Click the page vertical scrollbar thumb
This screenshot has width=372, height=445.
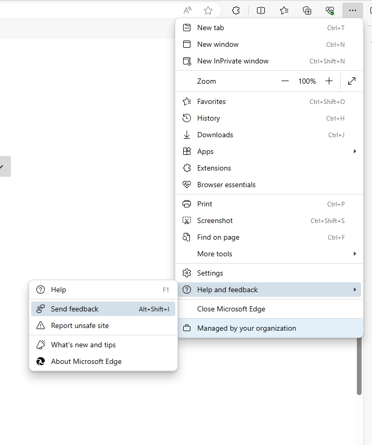pyautogui.click(x=359, y=366)
